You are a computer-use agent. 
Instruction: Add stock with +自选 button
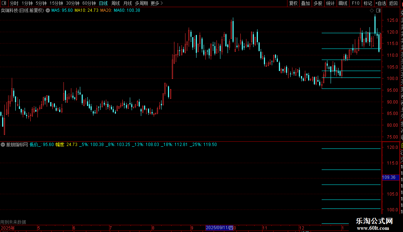[381, 3]
